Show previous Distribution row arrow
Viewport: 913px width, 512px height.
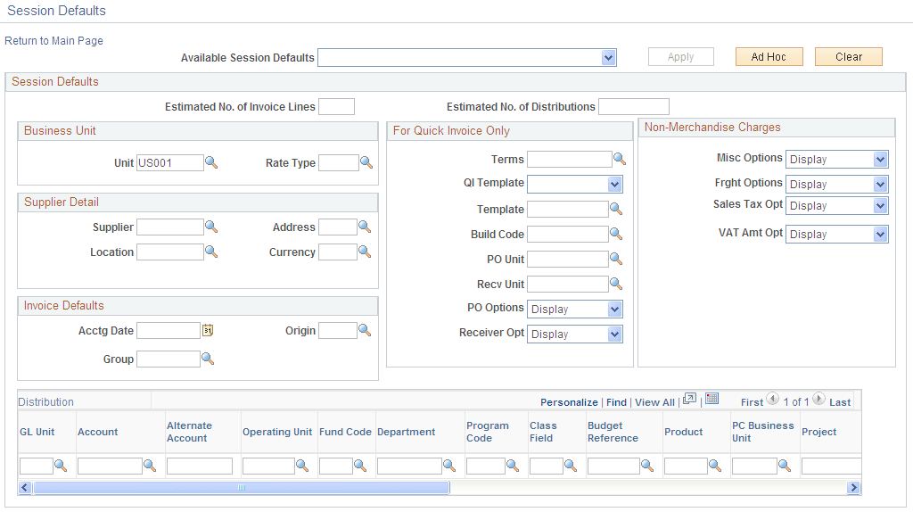point(773,399)
